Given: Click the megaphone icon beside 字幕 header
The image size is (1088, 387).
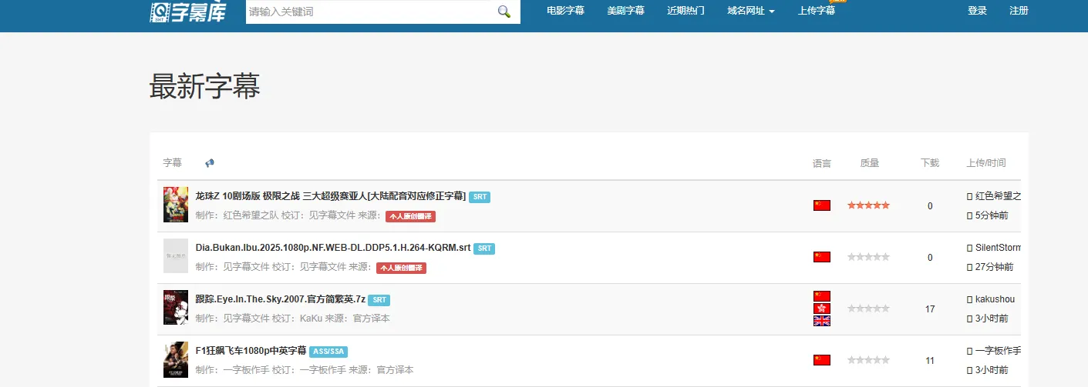Looking at the screenshot, I should 210,163.
